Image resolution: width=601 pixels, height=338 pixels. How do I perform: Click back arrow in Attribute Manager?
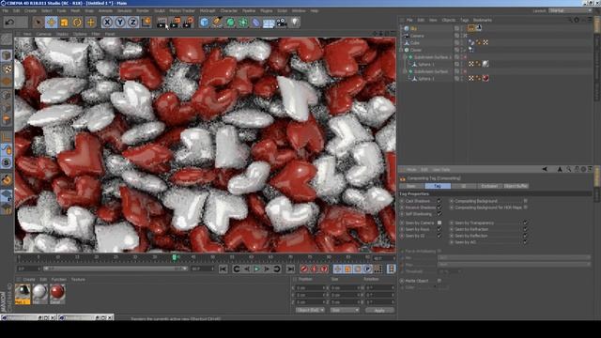coord(545,169)
